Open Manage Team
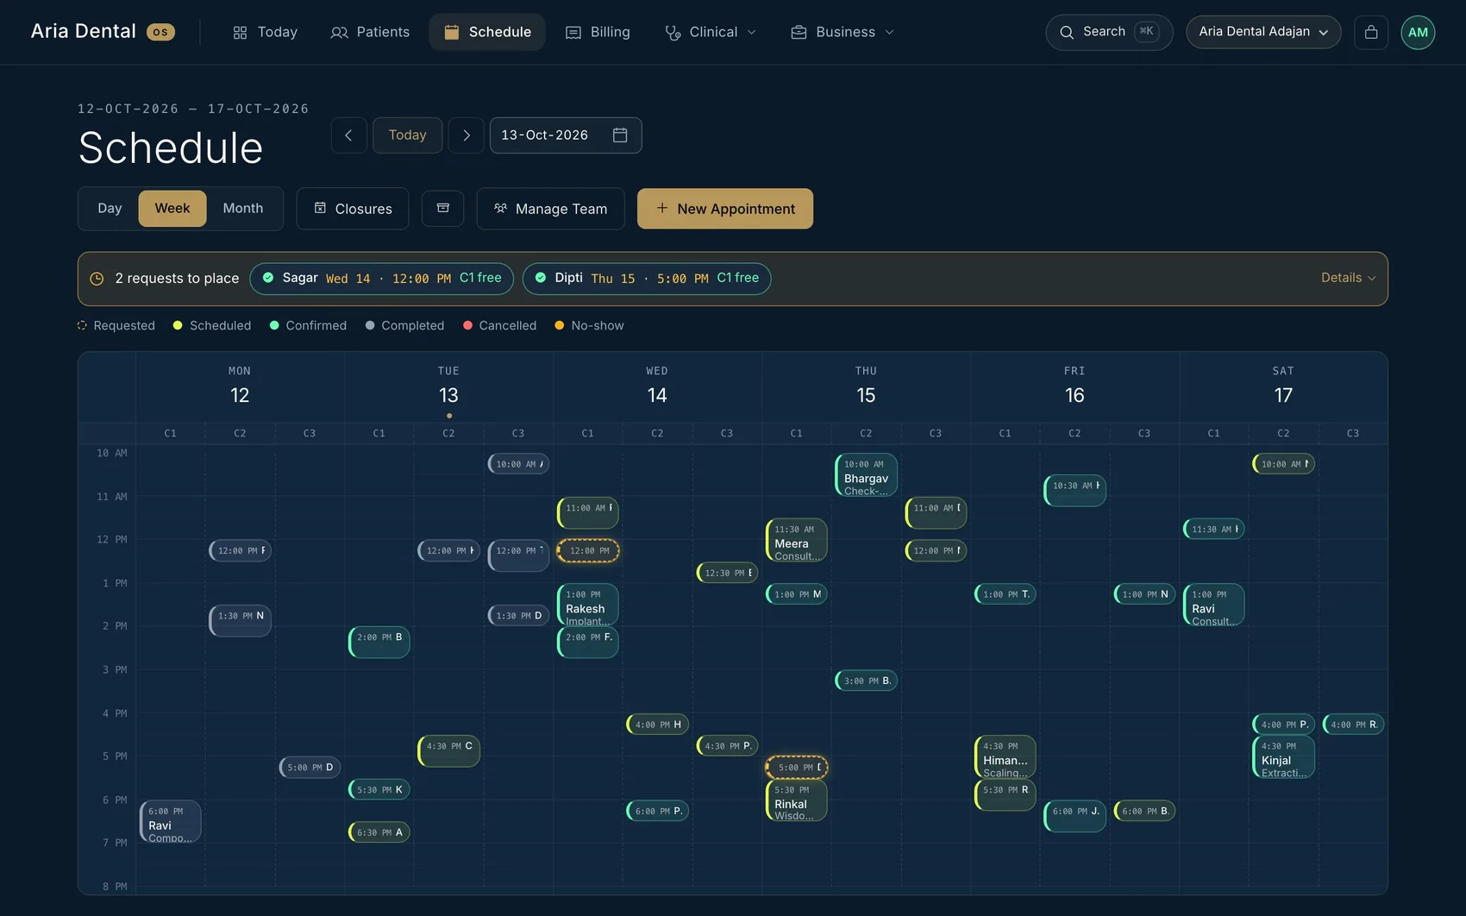This screenshot has width=1466, height=916. coord(550,208)
